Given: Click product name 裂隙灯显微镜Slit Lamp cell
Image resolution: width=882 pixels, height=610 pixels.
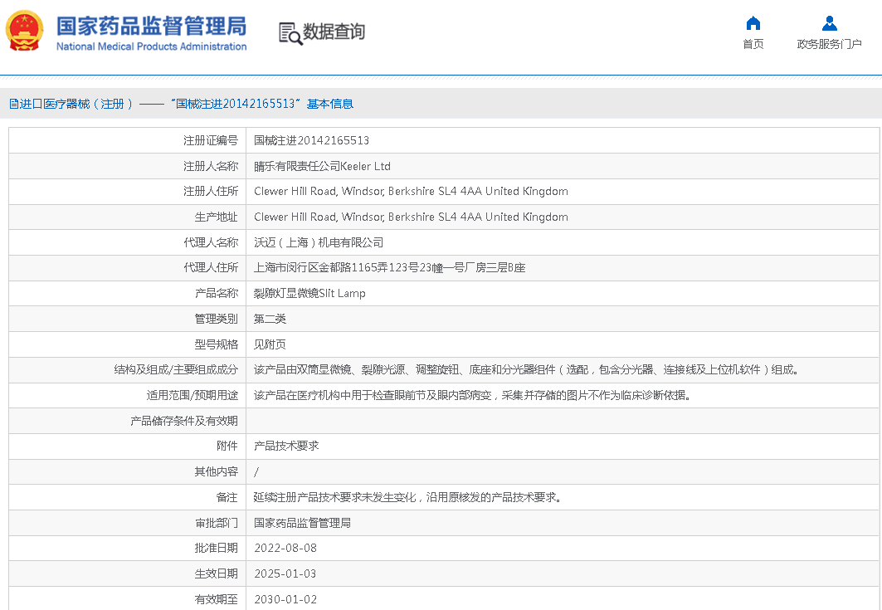Looking at the screenshot, I should click(309, 293).
